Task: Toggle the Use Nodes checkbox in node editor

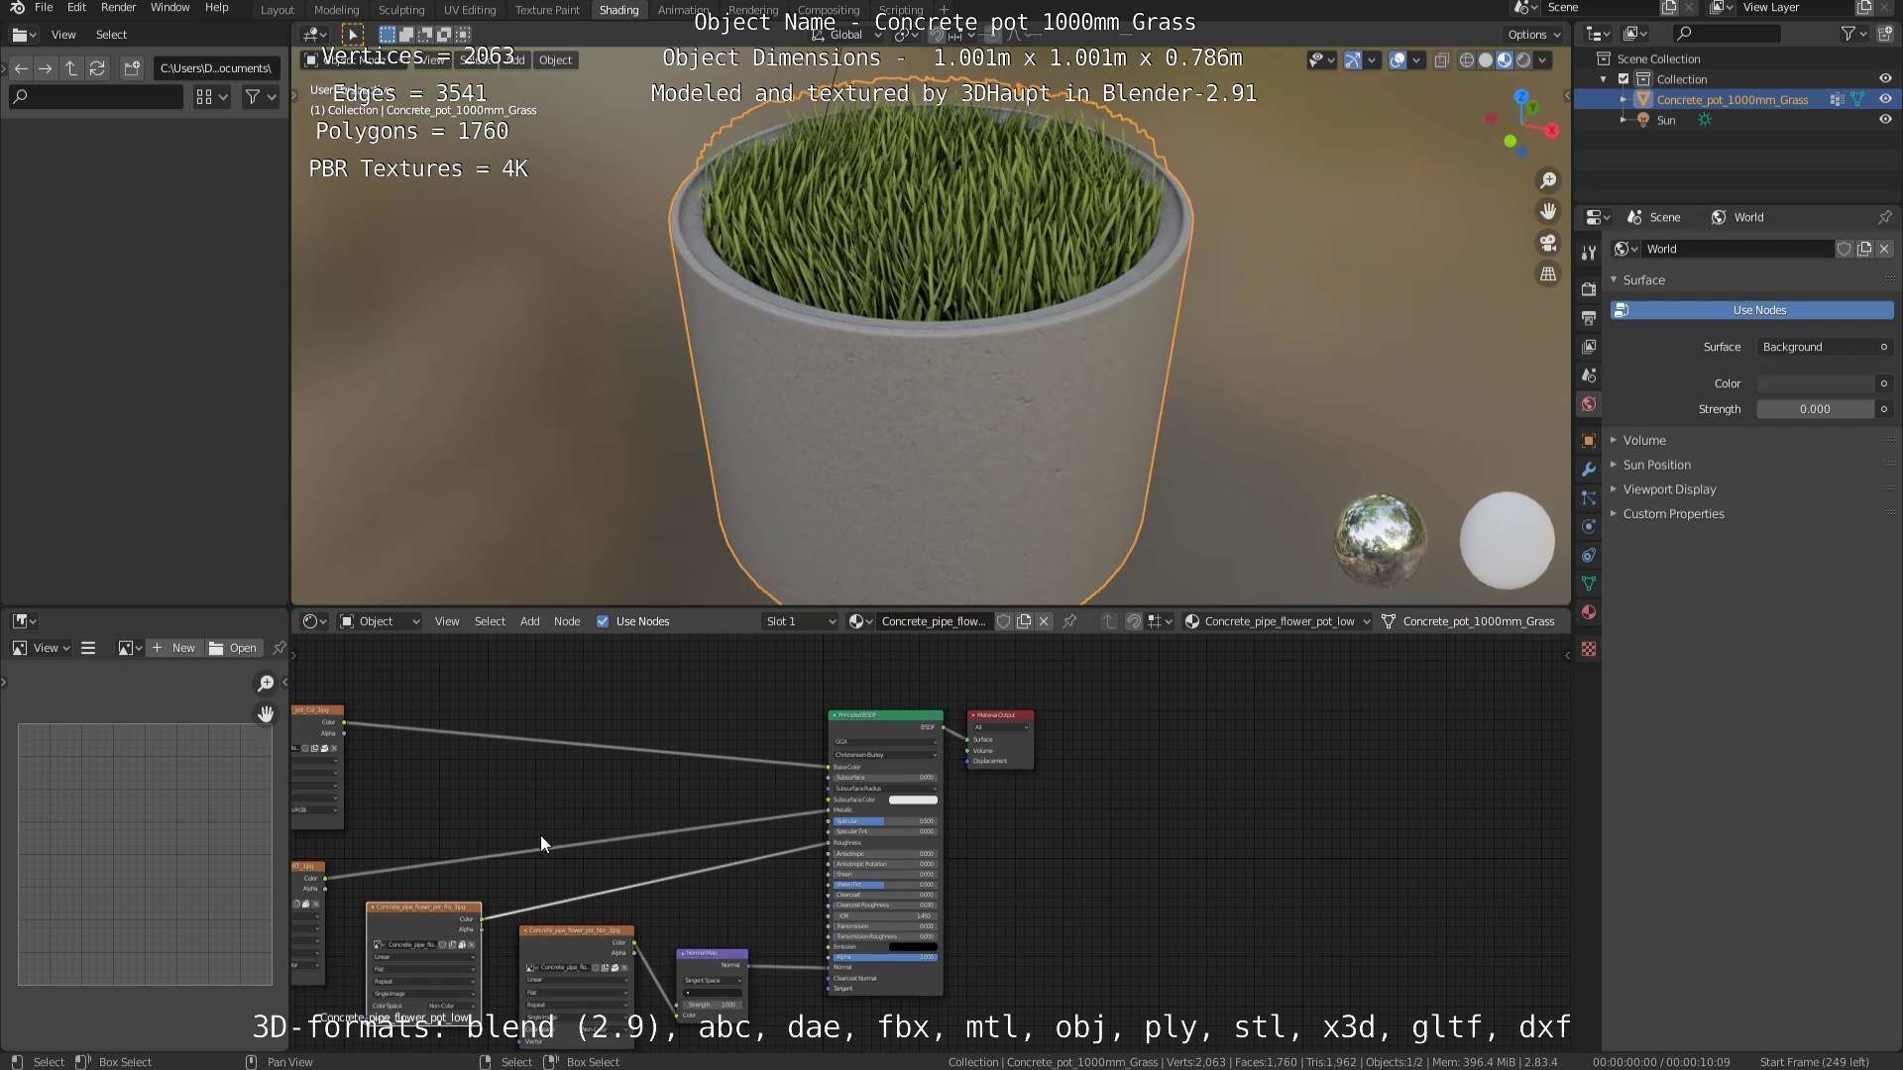Action: 603,621
